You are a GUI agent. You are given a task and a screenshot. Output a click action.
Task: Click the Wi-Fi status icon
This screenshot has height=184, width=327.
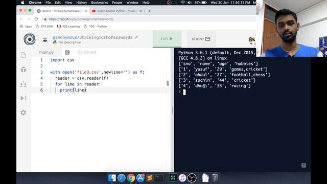(183, 3)
